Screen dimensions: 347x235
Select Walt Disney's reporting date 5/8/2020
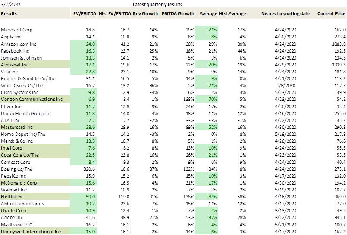pyautogui.click(x=285, y=85)
